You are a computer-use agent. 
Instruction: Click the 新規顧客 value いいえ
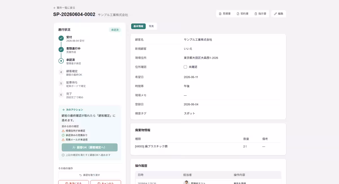pos(189,49)
